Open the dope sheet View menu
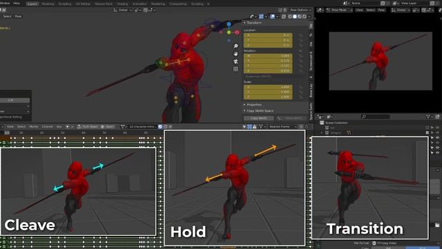The width and height of the screenshot is (442, 249). click(x=10, y=127)
